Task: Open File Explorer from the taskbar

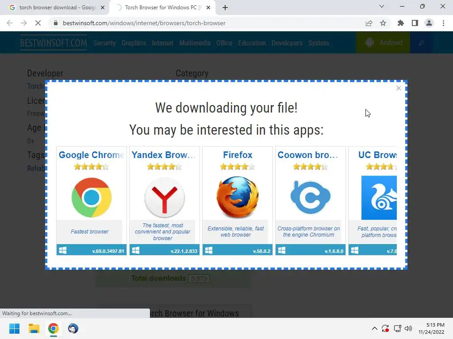Action: pyautogui.click(x=34, y=328)
